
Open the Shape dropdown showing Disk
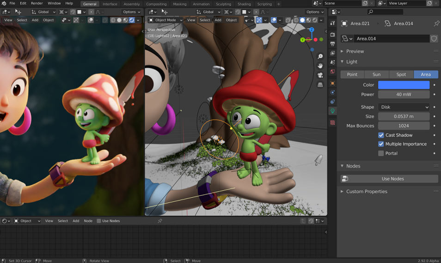404,107
